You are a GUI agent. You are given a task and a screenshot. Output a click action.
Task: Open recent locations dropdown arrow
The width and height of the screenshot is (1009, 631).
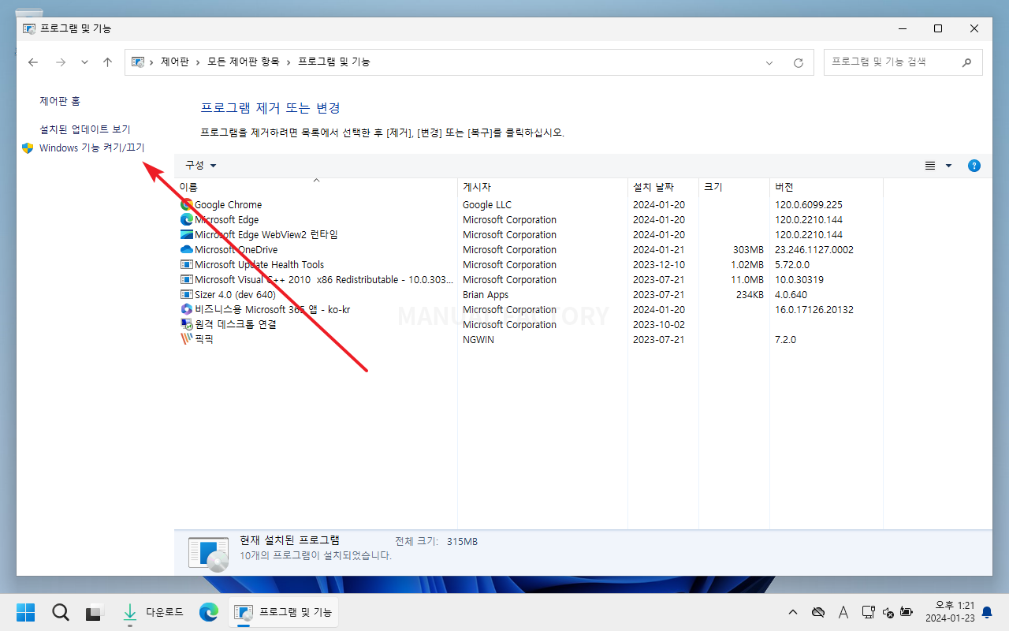click(x=84, y=62)
